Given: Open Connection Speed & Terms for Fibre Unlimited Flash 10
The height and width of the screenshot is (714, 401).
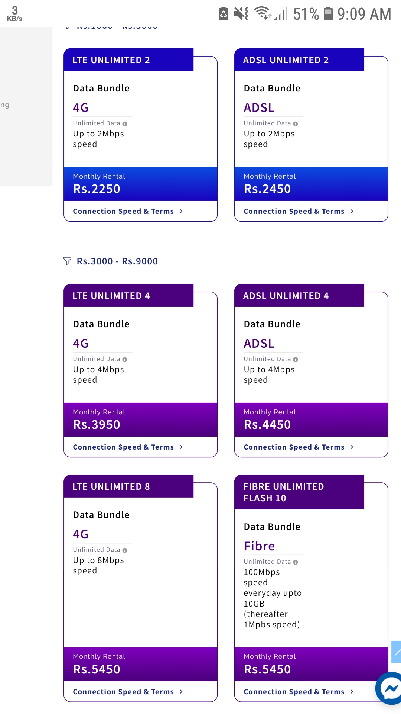Looking at the screenshot, I should coord(299,692).
